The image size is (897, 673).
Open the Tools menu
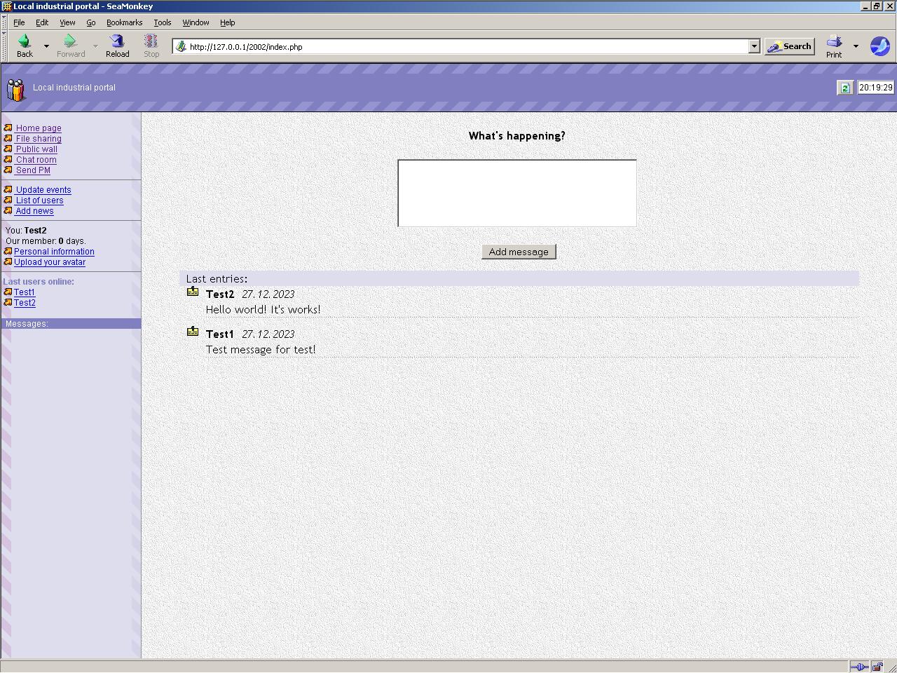tap(162, 22)
